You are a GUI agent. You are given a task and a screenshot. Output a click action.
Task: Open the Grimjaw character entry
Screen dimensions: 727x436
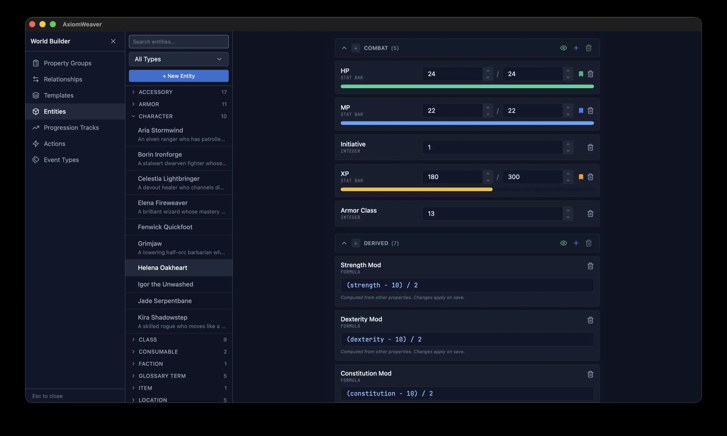point(150,243)
